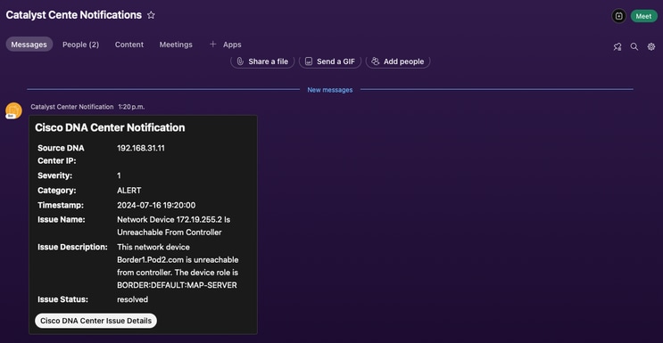Image resolution: width=663 pixels, height=343 pixels.
Task: Click the Send a GIF button
Action: [x=330, y=61]
